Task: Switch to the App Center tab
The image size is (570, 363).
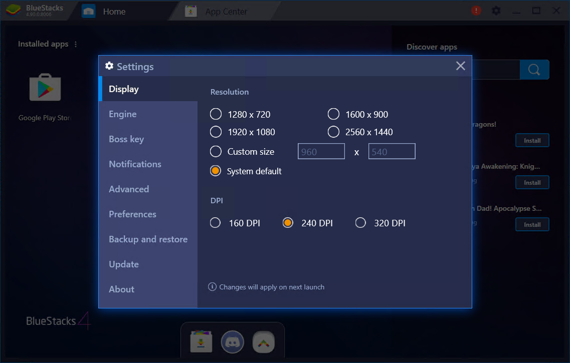Action: click(x=226, y=12)
